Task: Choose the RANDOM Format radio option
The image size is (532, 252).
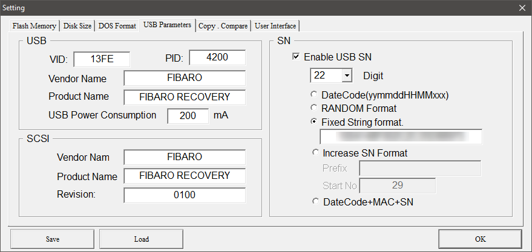Action: [315, 108]
